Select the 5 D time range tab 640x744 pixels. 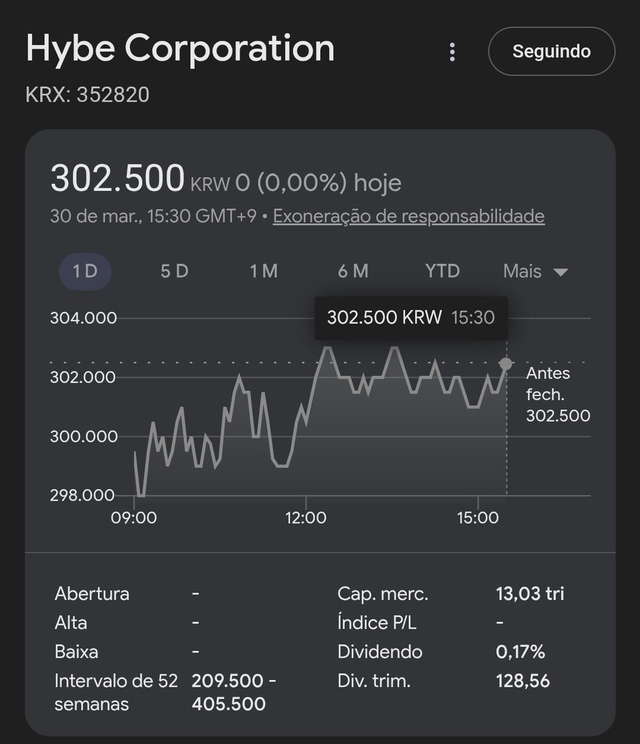click(174, 272)
